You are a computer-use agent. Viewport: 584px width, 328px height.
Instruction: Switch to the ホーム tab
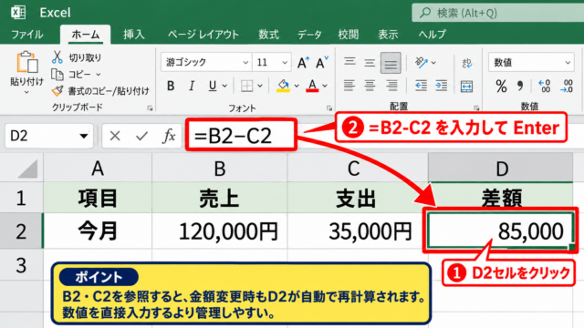point(85,35)
